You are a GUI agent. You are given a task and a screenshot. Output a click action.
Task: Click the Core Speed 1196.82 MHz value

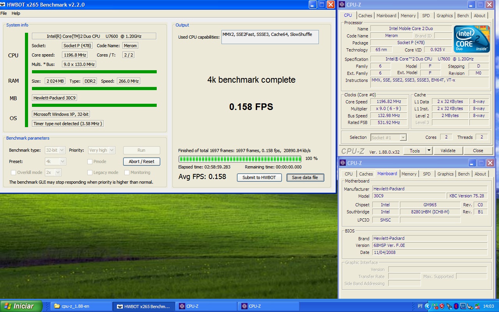point(388,102)
